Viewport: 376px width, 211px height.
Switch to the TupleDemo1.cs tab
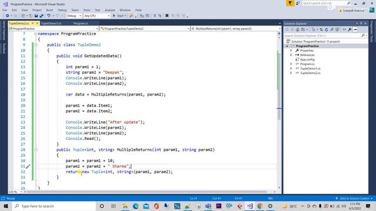click(x=51, y=23)
